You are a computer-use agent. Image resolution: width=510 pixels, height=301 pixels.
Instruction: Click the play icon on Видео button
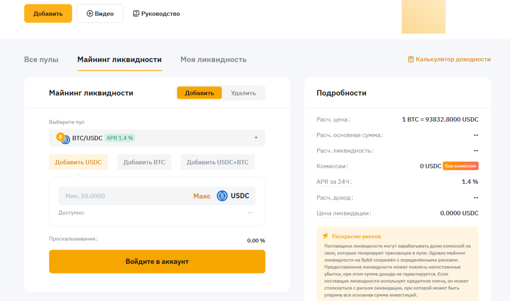click(90, 14)
